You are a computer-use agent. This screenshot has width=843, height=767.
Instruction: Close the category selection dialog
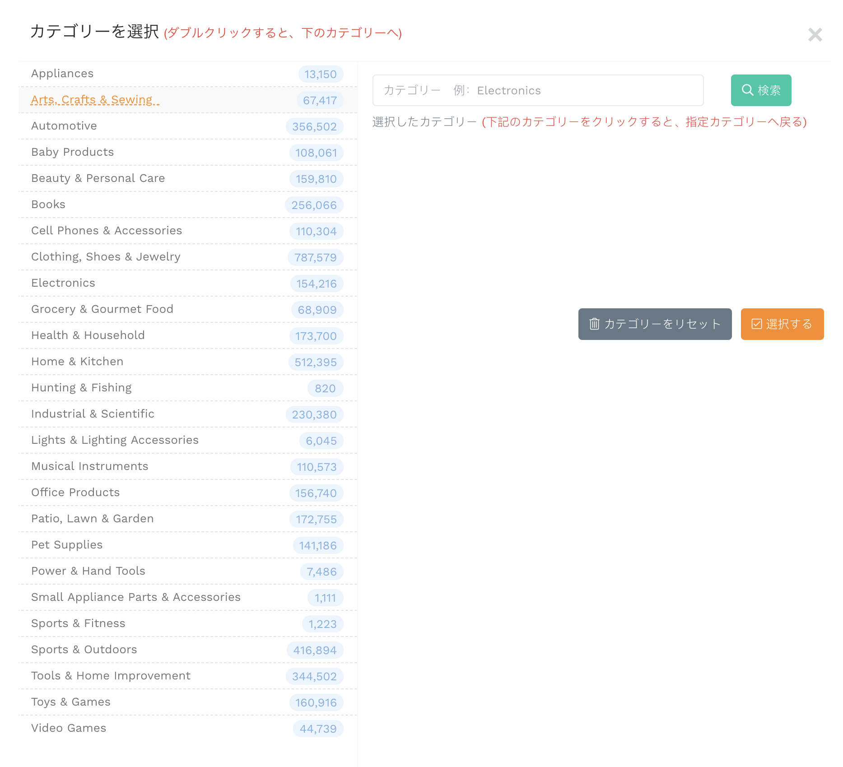(x=815, y=35)
